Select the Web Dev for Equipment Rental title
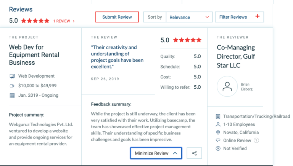This screenshot has height=166, width=293. click(x=34, y=55)
